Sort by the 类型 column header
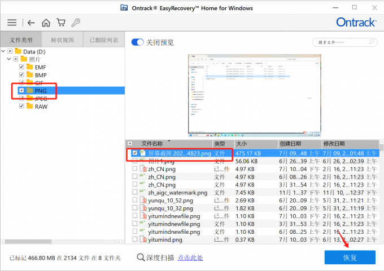The height and width of the screenshot is (271, 384). (220, 144)
